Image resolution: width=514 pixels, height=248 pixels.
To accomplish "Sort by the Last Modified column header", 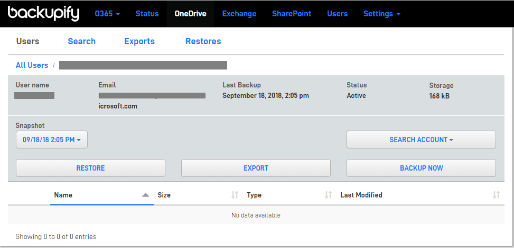I will (361, 195).
